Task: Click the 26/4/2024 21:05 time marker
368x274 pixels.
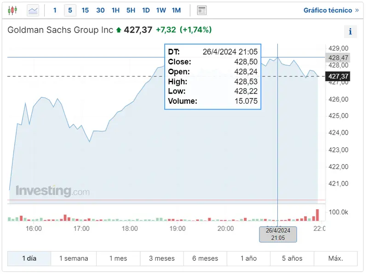Action: 278,234
